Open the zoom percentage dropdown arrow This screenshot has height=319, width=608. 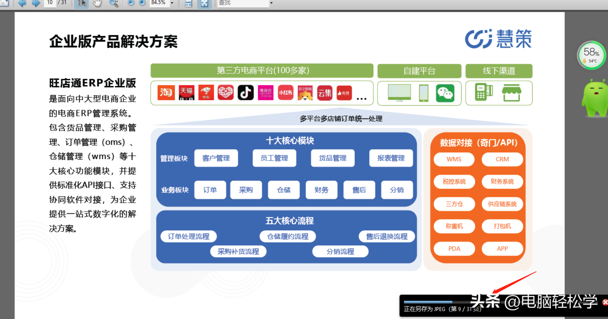pyautogui.click(x=172, y=3)
